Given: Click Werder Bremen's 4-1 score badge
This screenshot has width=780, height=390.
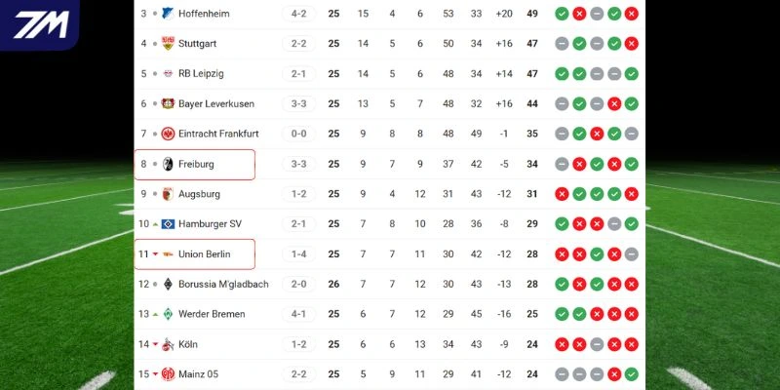Looking at the screenshot, I should 298,314.
